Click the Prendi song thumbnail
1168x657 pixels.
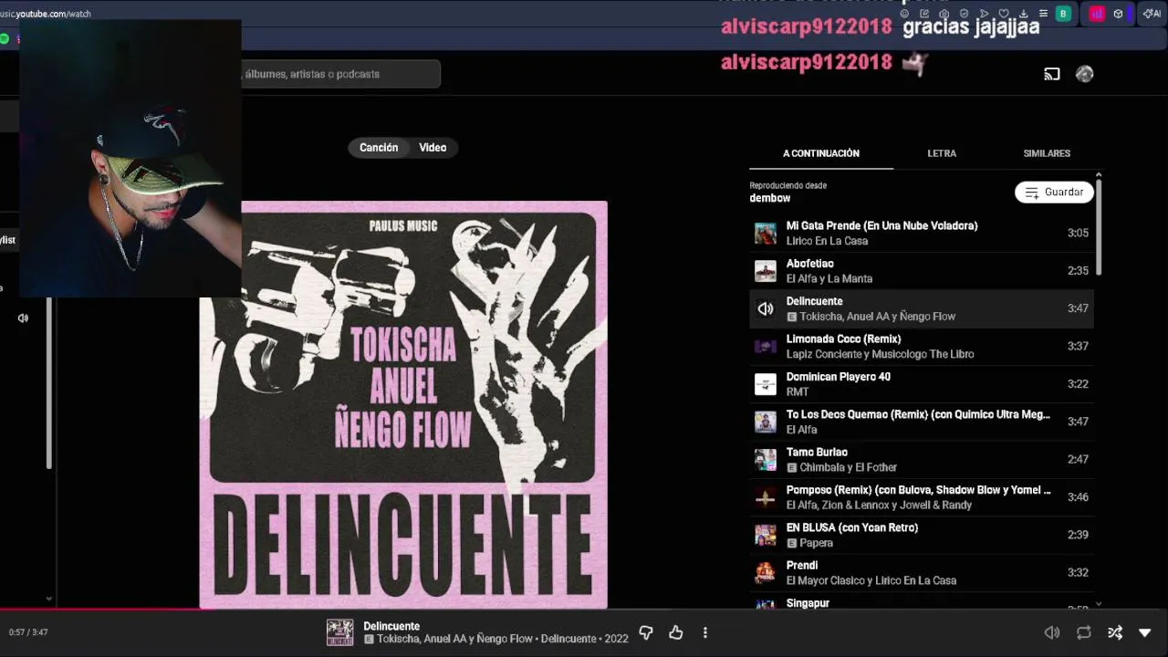coord(766,573)
